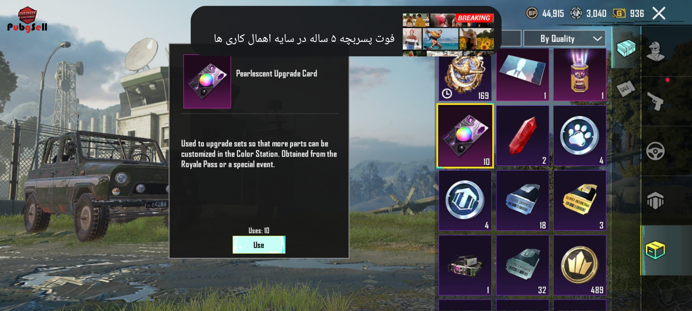Viewport: 692px width, 311px height.
Task: Tap the BP currency balance
Action: pos(545,13)
